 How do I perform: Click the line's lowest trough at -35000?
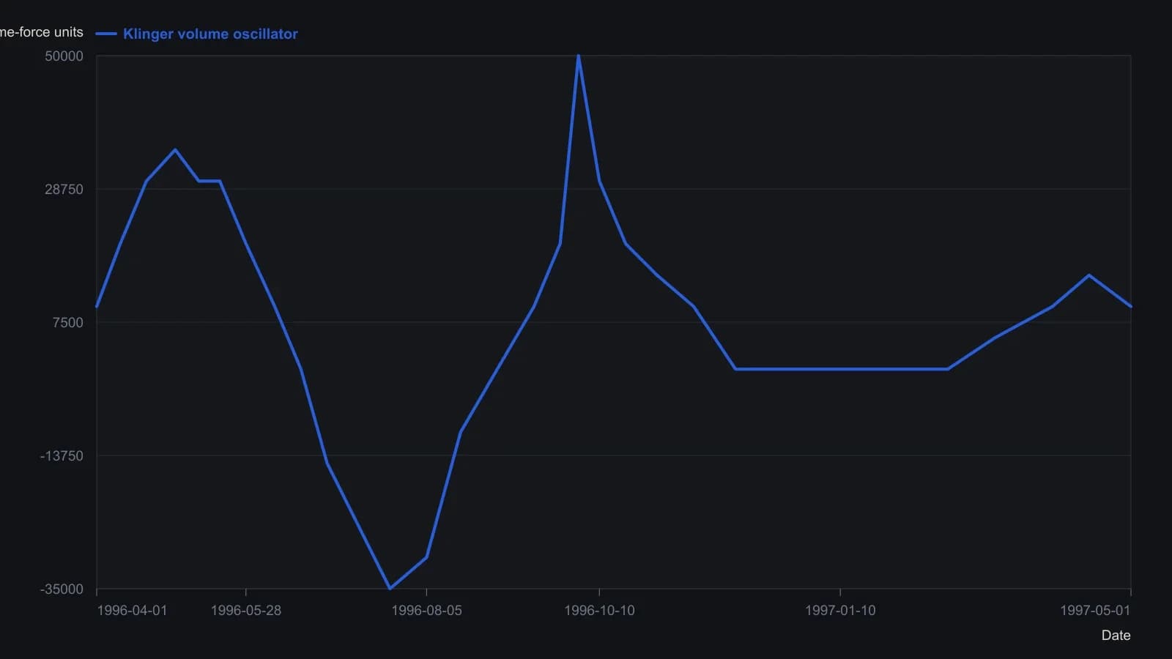click(x=390, y=588)
